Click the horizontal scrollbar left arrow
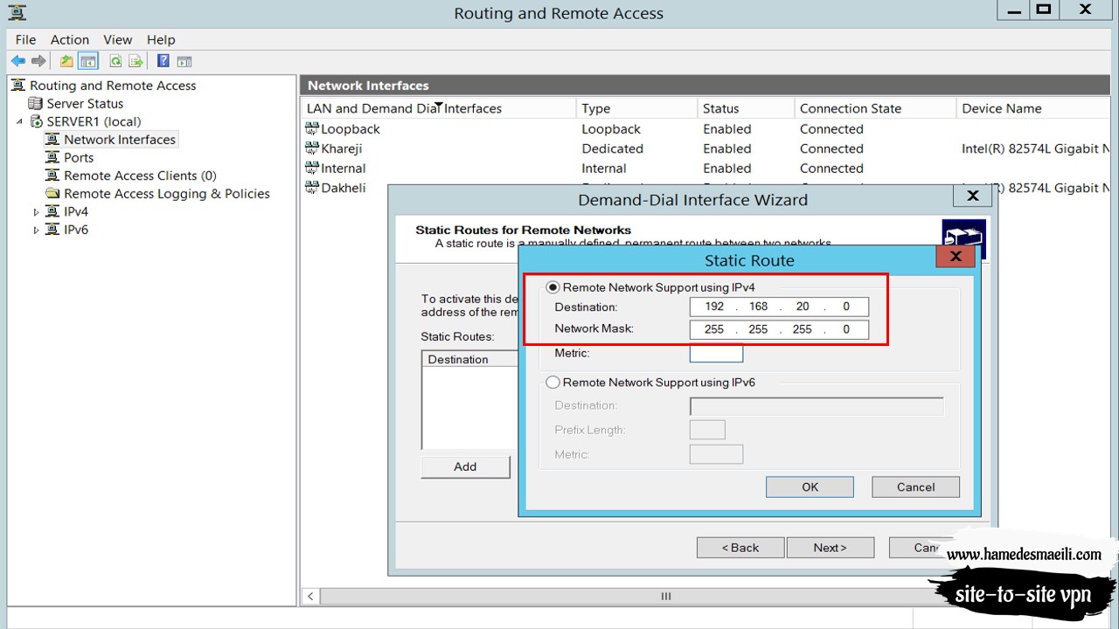 pos(310,596)
